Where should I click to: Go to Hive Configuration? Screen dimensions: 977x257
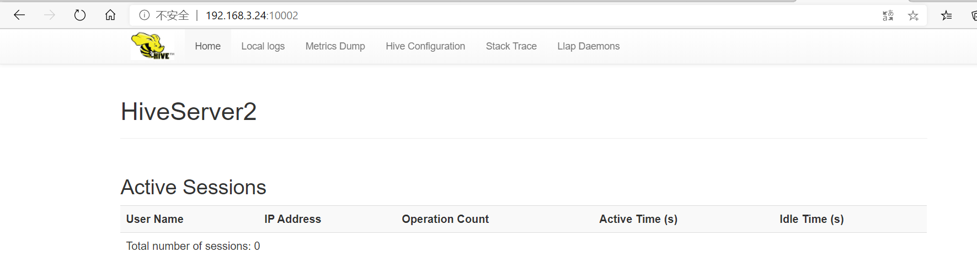[425, 46]
